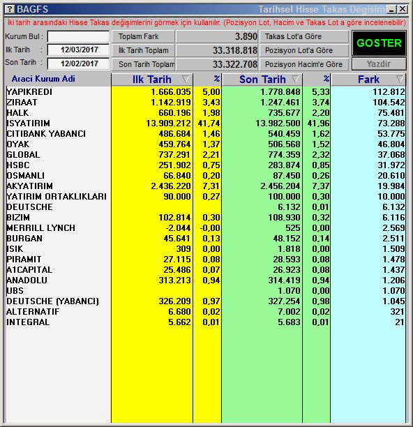Click the help question mark icon in title bar
The height and width of the screenshot is (427, 413).
point(10,9)
